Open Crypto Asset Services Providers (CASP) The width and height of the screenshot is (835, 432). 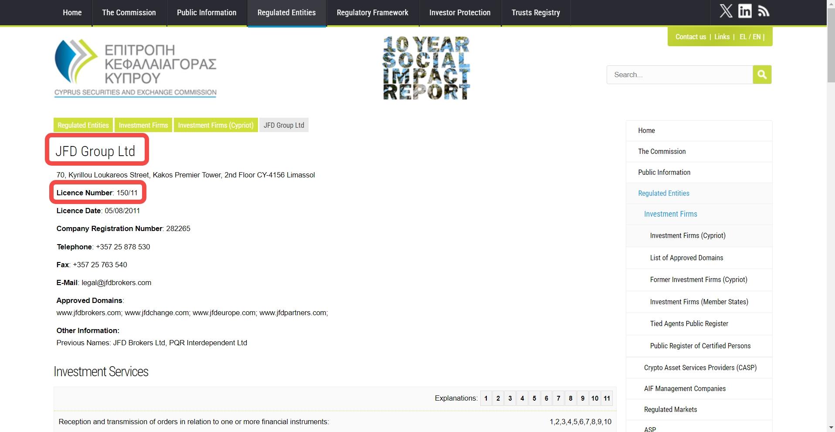click(699, 367)
